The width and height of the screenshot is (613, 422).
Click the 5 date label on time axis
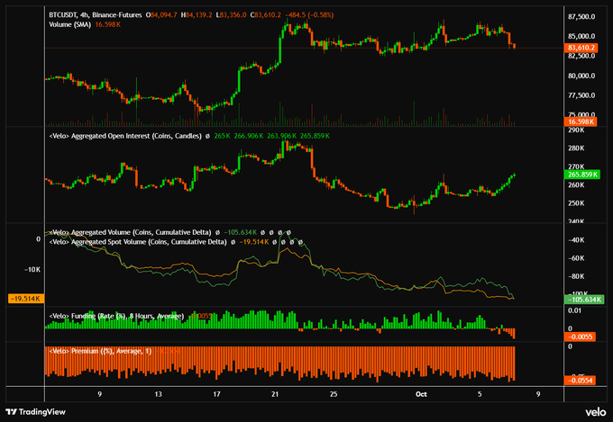pyautogui.click(x=480, y=395)
